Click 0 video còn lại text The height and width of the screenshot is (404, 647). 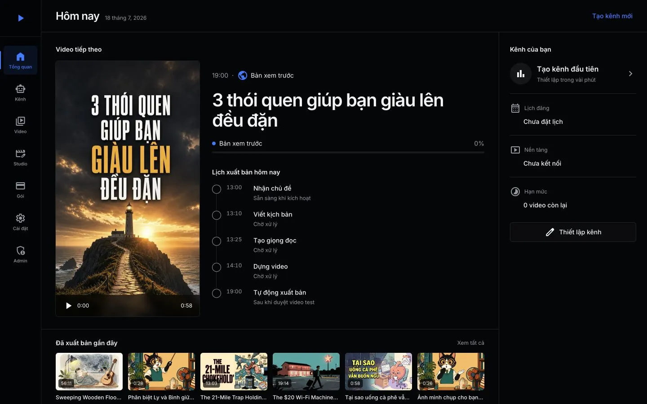click(545, 205)
